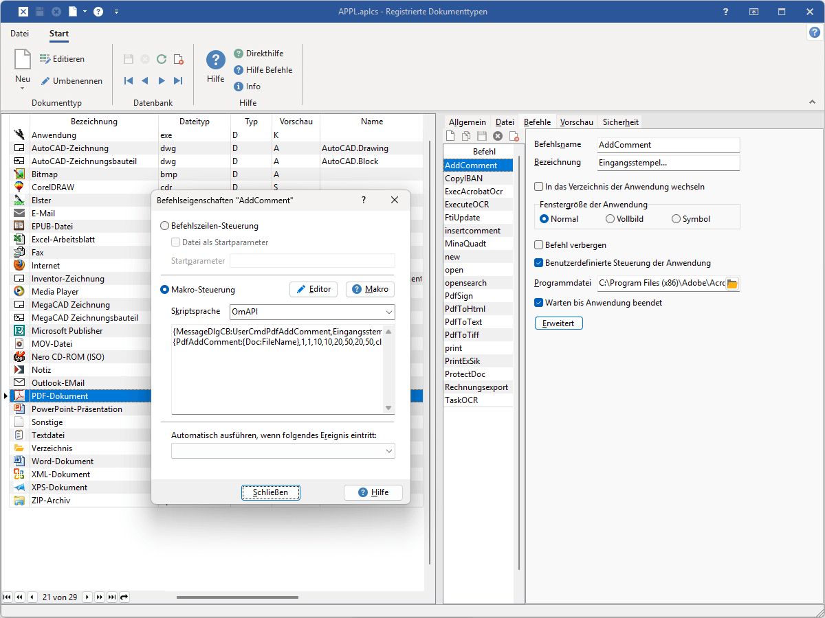Screen dimensions: 825x618
Task: Select the Befehlszeilen-Steuerung radio option
Action: (164, 226)
